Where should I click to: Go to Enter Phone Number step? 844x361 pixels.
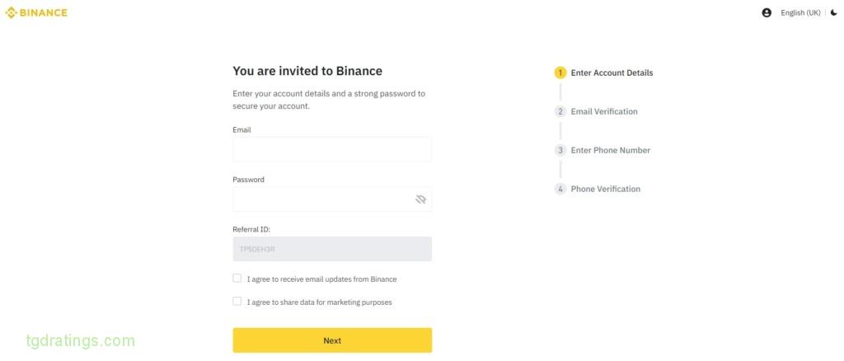(611, 150)
